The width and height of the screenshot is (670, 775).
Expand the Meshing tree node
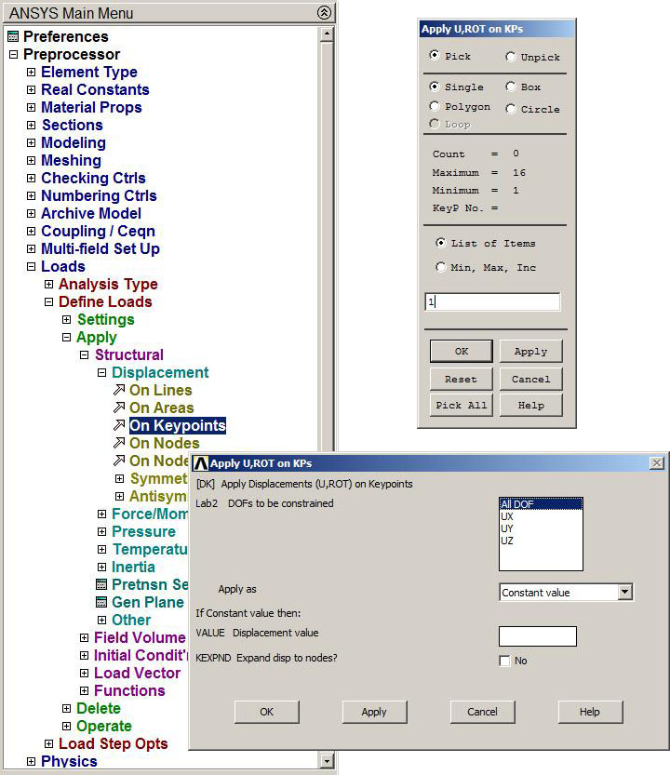(x=31, y=161)
